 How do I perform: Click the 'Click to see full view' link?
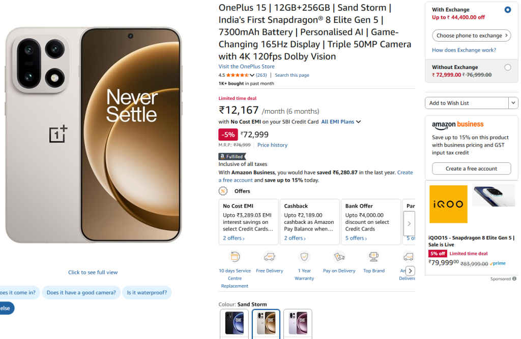point(93,272)
